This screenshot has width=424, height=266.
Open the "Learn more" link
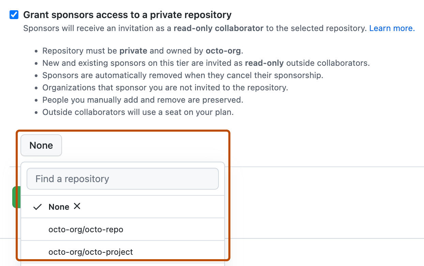pyautogui.click(x=391, y=28)
